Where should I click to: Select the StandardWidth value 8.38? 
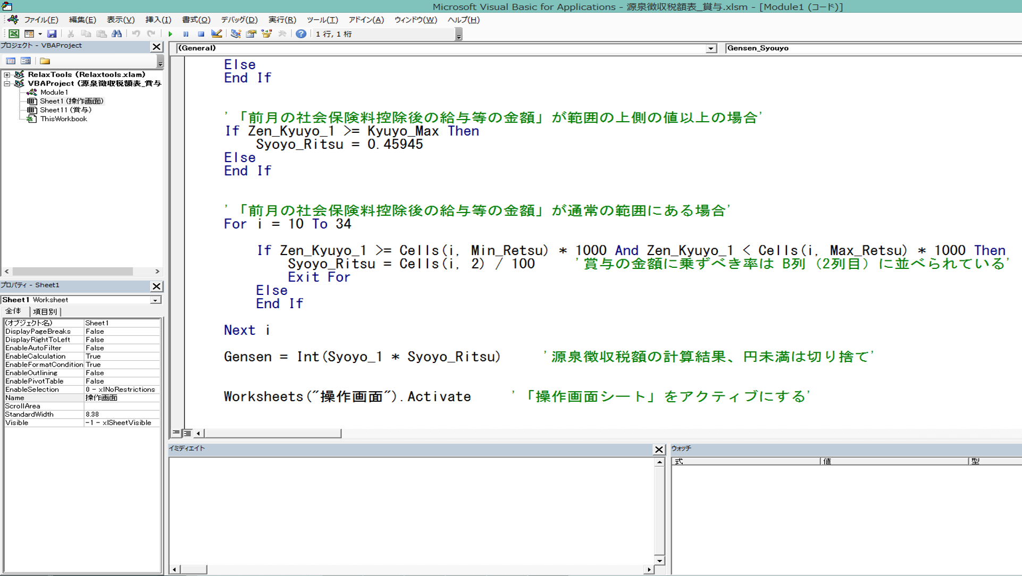tap(122, 414)
